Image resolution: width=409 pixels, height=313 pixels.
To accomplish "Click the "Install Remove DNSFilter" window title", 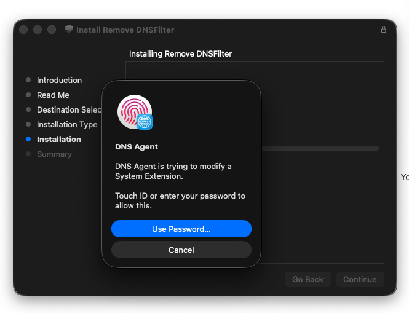I will pos(125,30).
